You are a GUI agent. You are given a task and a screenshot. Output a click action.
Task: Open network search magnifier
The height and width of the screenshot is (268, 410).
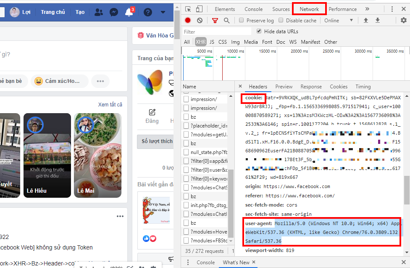tap(227, 20)
